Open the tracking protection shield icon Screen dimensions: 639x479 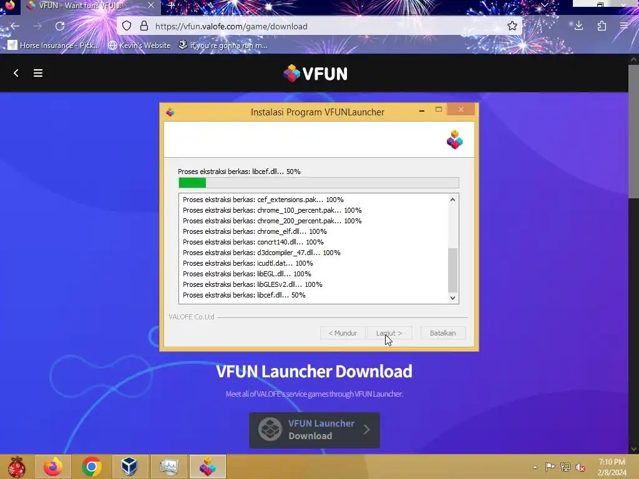(x=127, y=26)
